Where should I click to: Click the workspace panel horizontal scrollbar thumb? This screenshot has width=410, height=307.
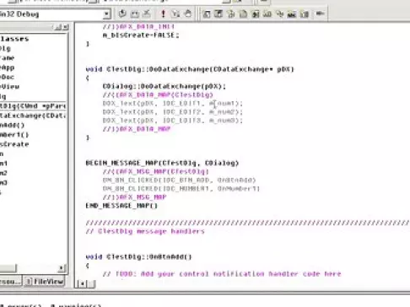coord(8,268)
